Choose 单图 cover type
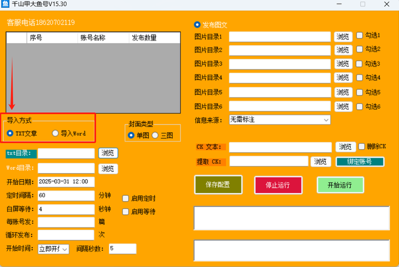 pos(131,135)
